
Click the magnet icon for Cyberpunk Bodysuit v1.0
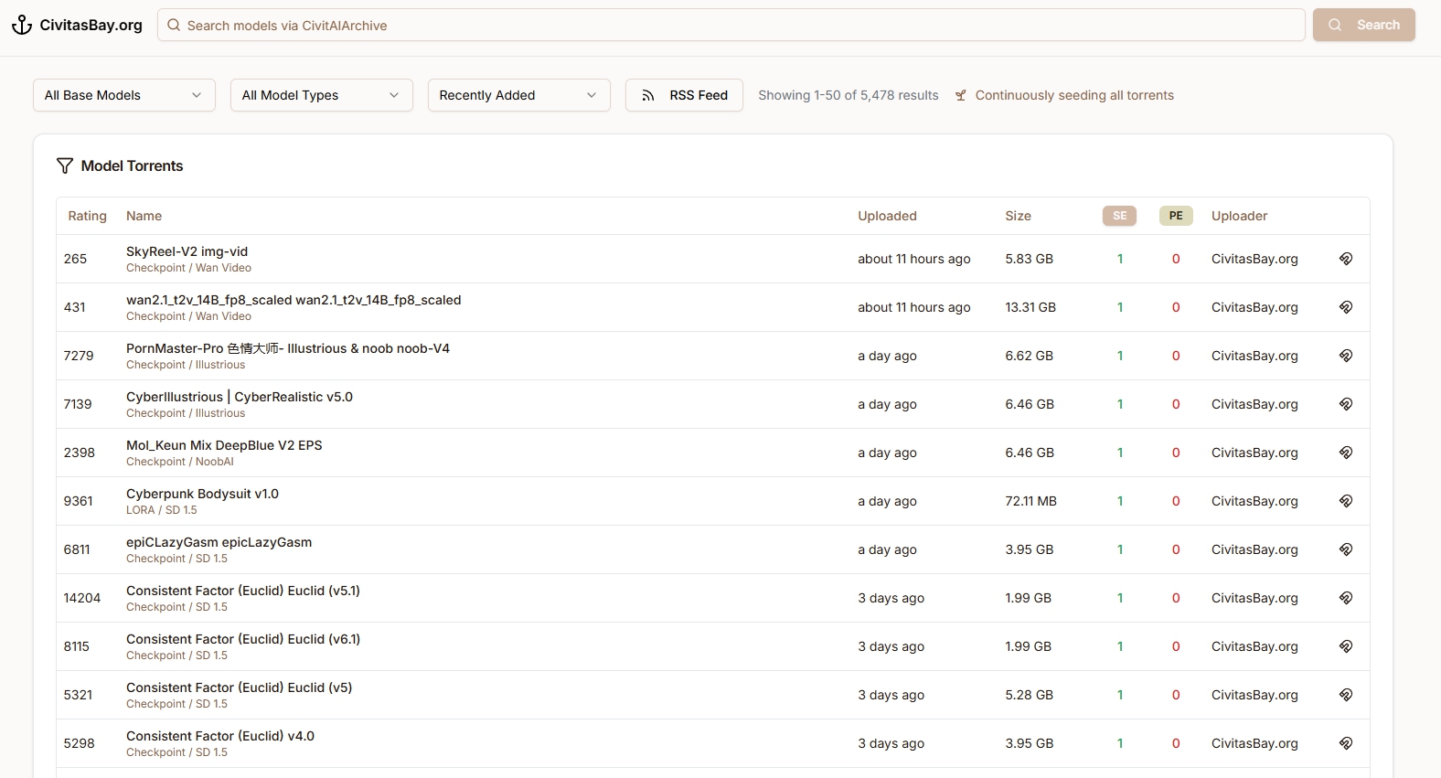(x=1346, y=501)
